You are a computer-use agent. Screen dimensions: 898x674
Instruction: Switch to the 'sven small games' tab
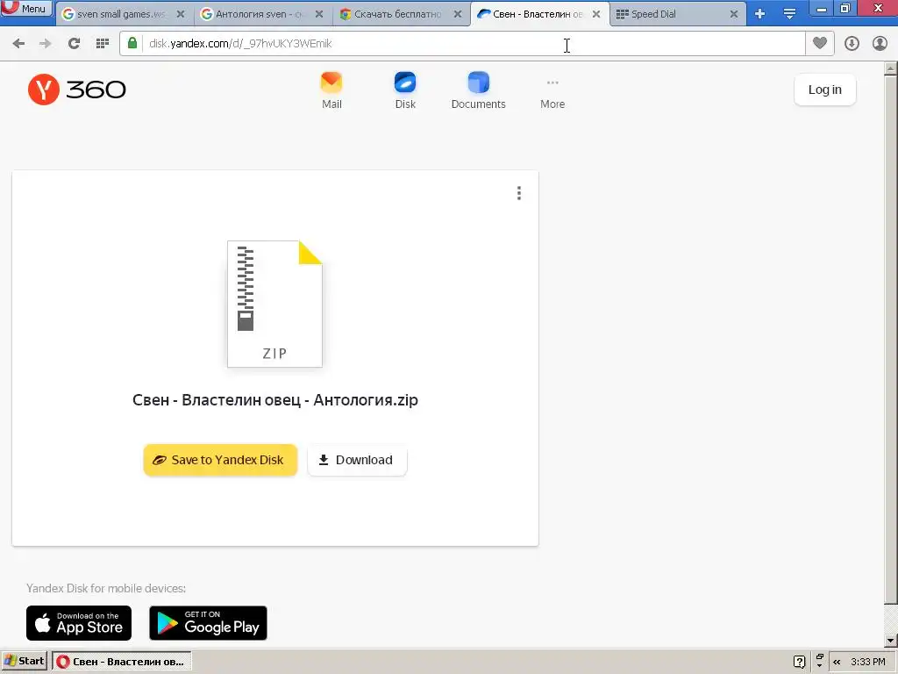[x=122, y=14]
